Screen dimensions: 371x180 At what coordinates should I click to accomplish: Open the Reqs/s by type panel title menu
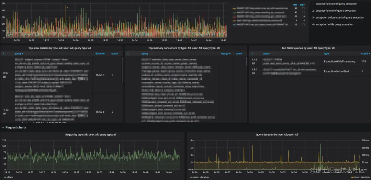coord(91,135)
